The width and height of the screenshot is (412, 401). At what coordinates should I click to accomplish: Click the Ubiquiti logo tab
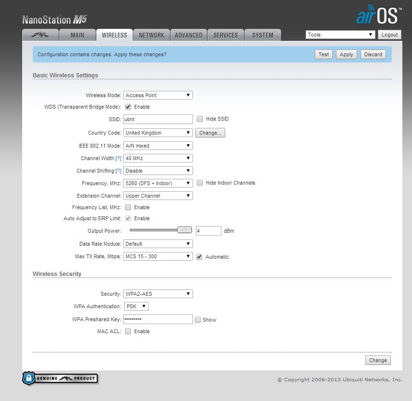[40, 35]
